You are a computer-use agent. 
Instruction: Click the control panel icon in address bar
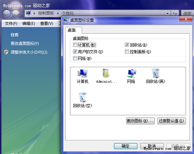click(28, 13)
